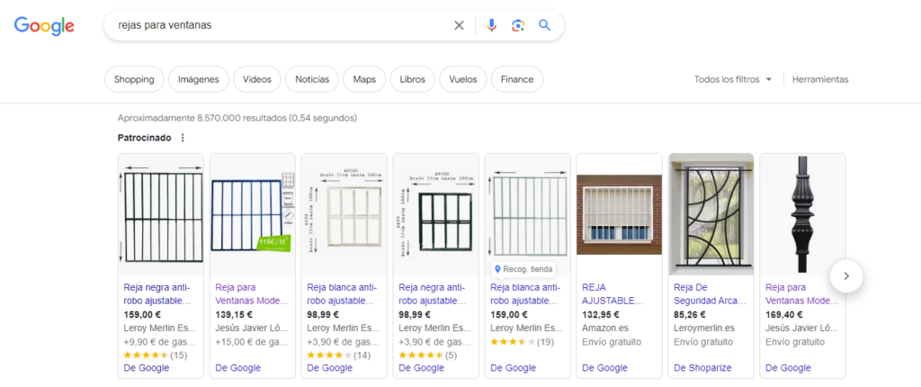Click the 'De Shoparize' link
921x387 pixels.
pos(702,368)
